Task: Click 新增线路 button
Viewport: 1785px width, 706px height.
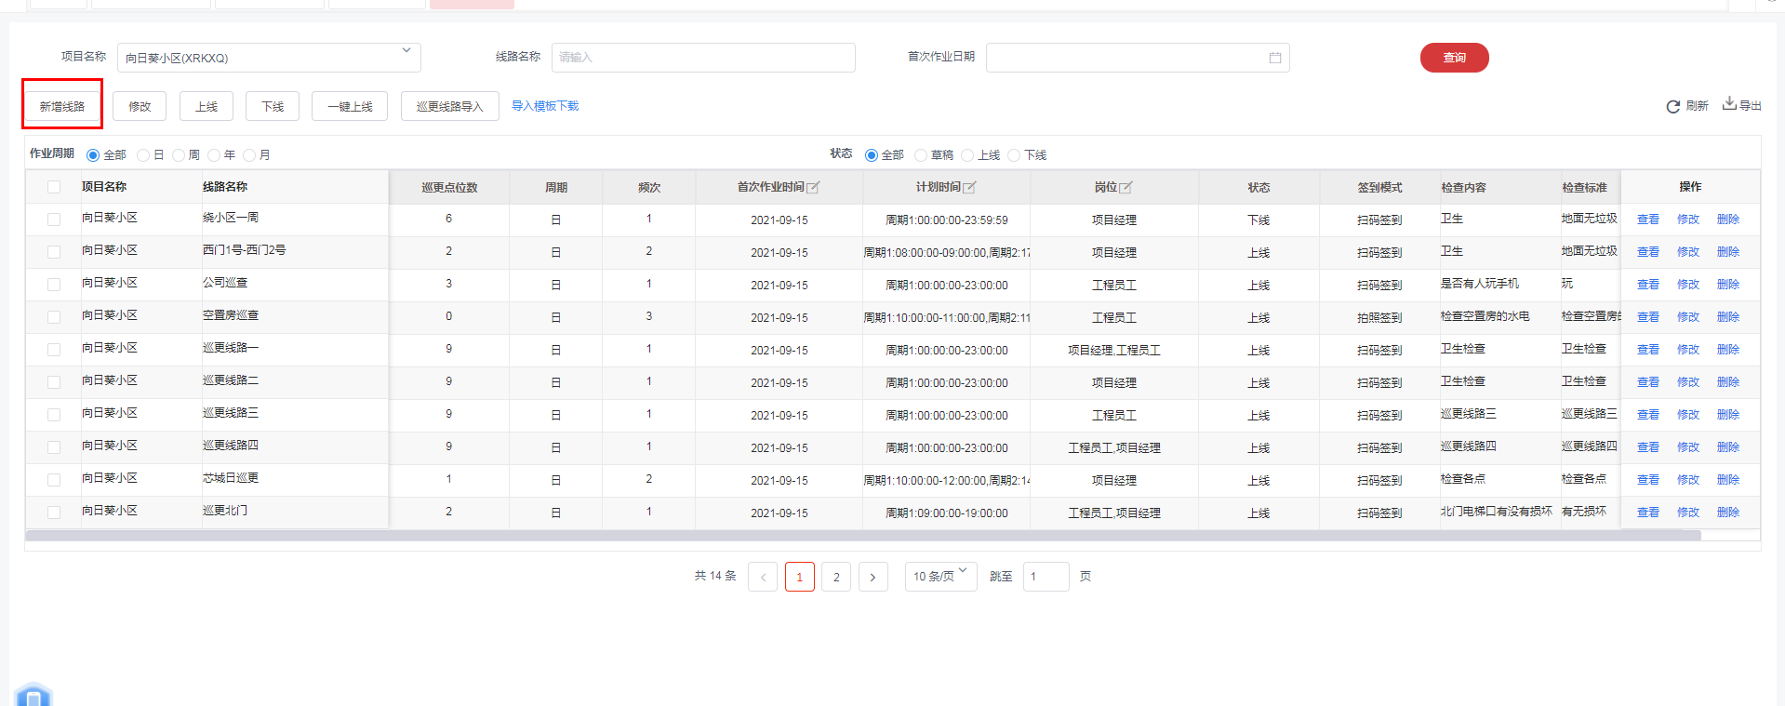Action: 62,106
